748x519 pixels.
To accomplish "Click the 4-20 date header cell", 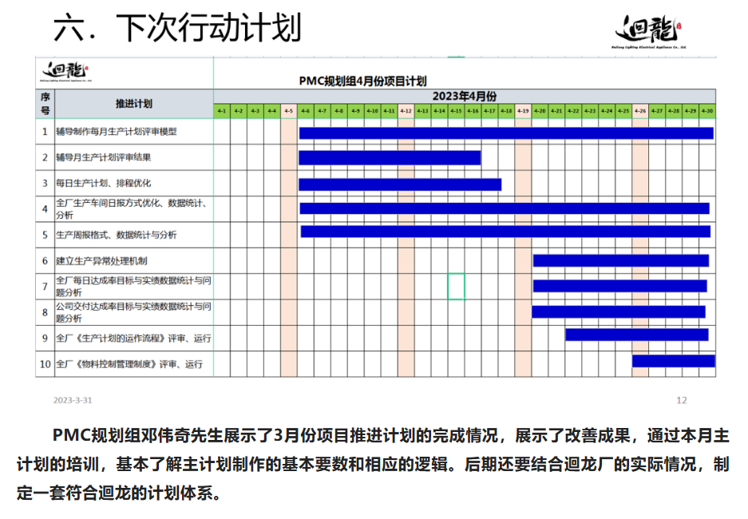I will [x=540, y=111].
